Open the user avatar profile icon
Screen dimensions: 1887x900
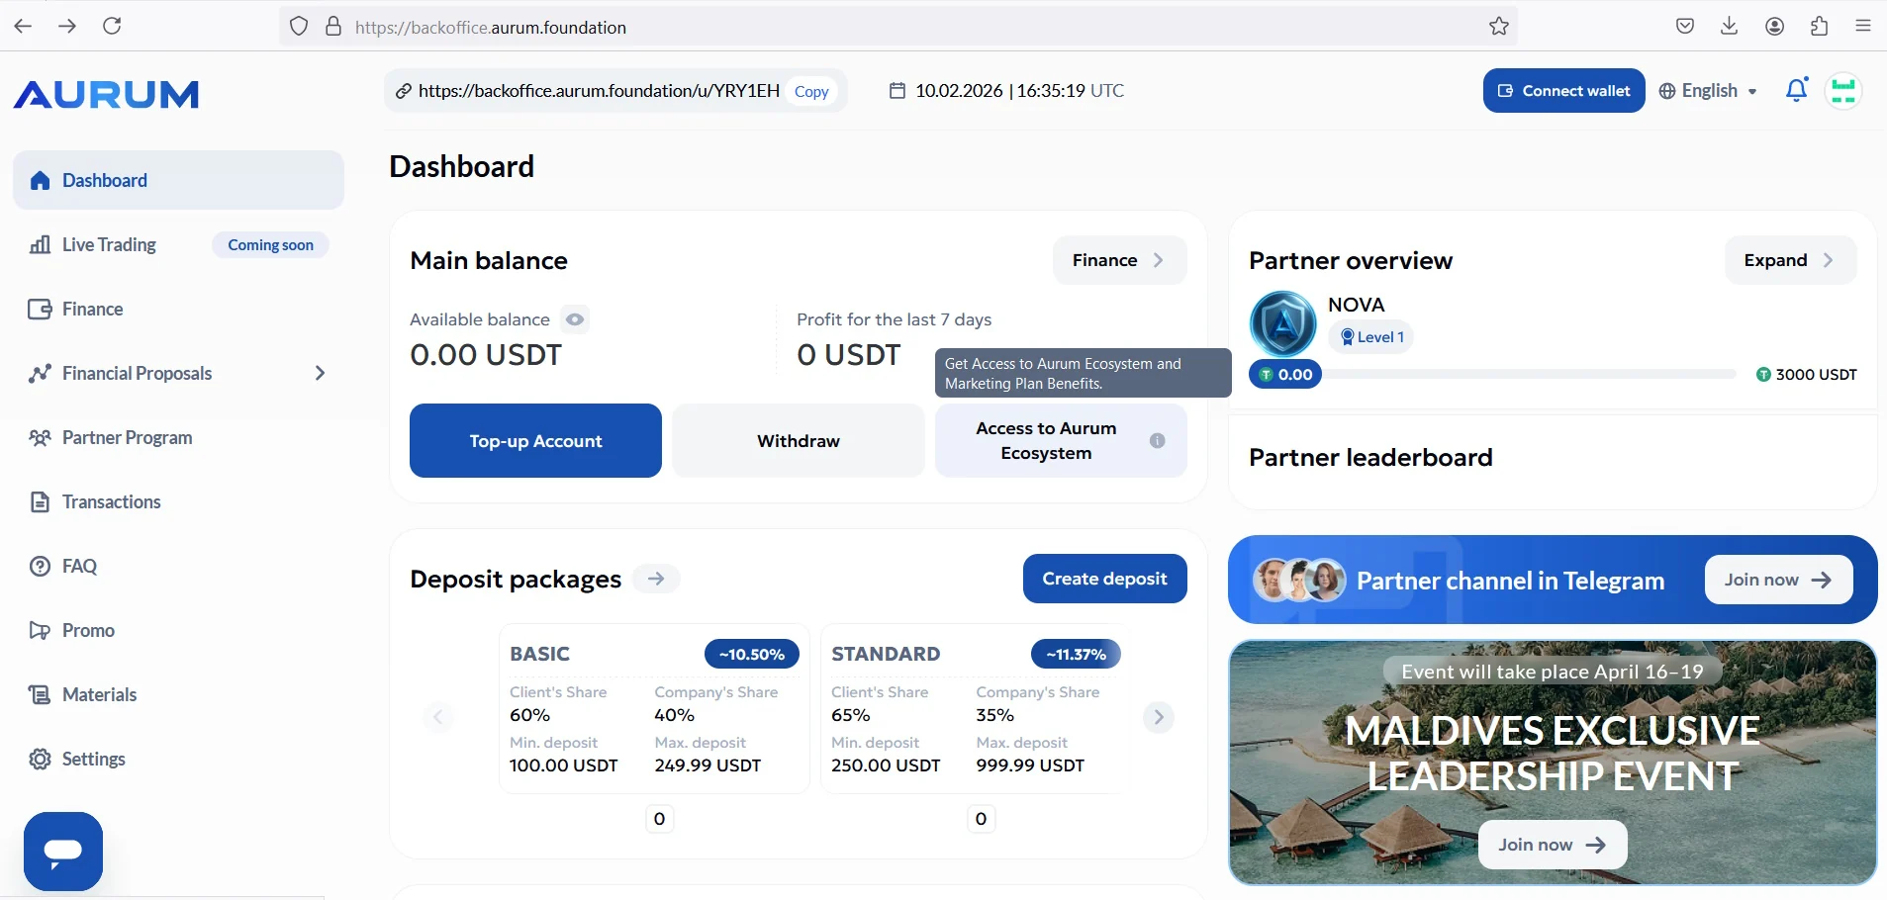pos(1843,91)
